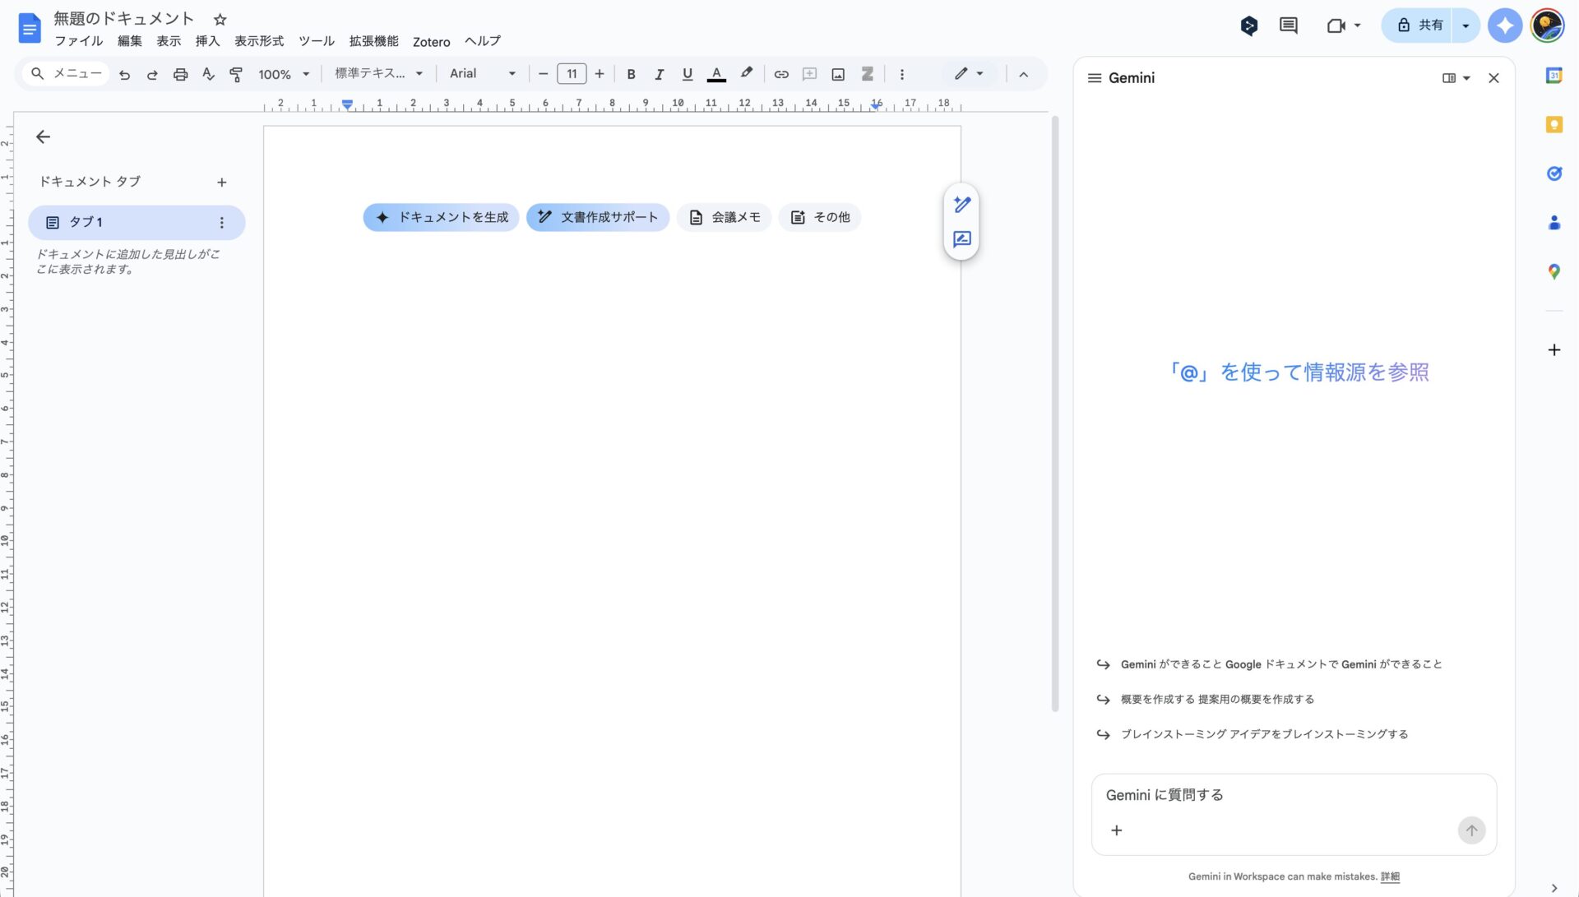Open the 挿入 menu
The image size is (1579, 897).
click(206, 41)
